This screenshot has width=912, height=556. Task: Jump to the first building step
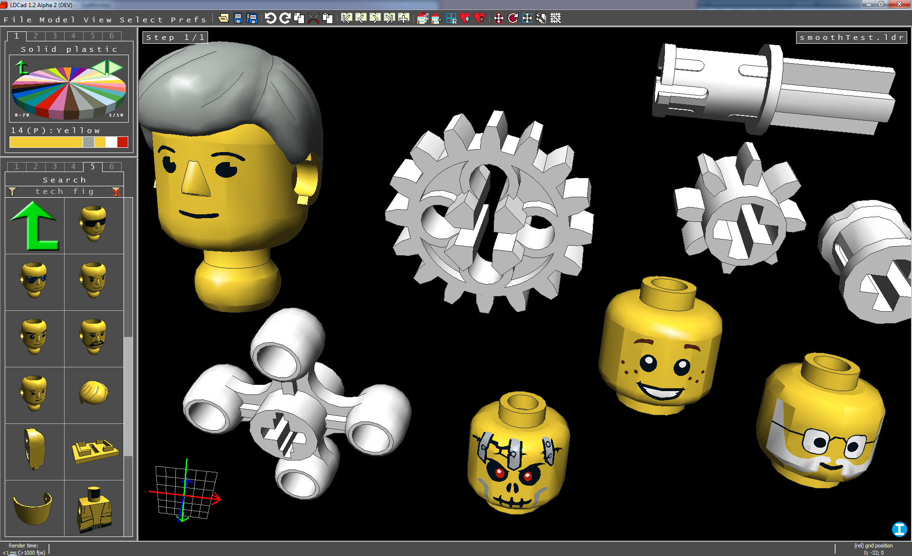(346, 19)
